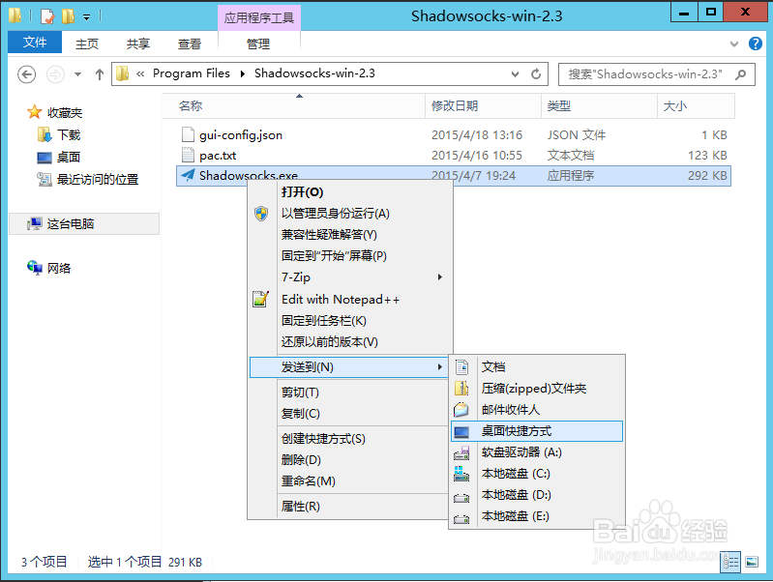Click quick access properties icon
The image size is (773, 582).
[47, 16]
